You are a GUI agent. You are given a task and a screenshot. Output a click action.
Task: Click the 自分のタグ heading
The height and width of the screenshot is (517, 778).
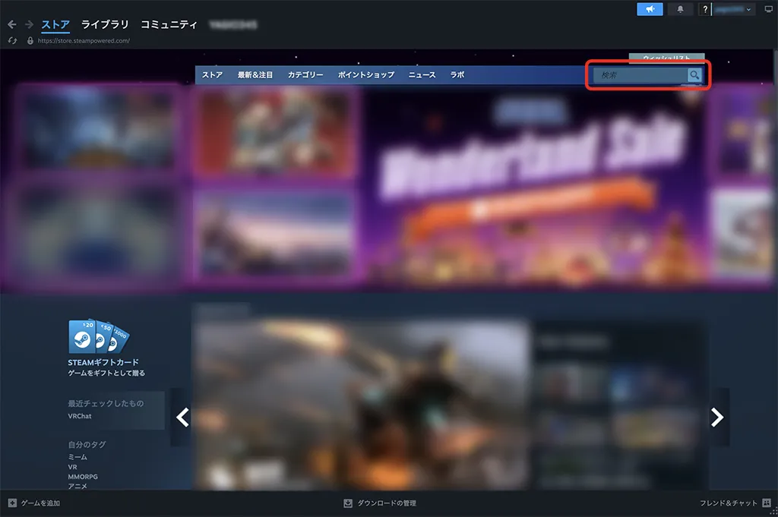coord(87,445)
